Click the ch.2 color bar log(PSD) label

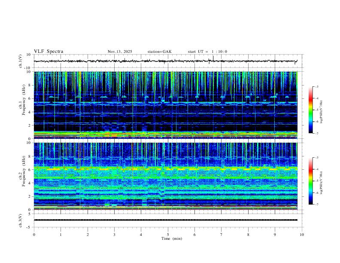point(322,183)
